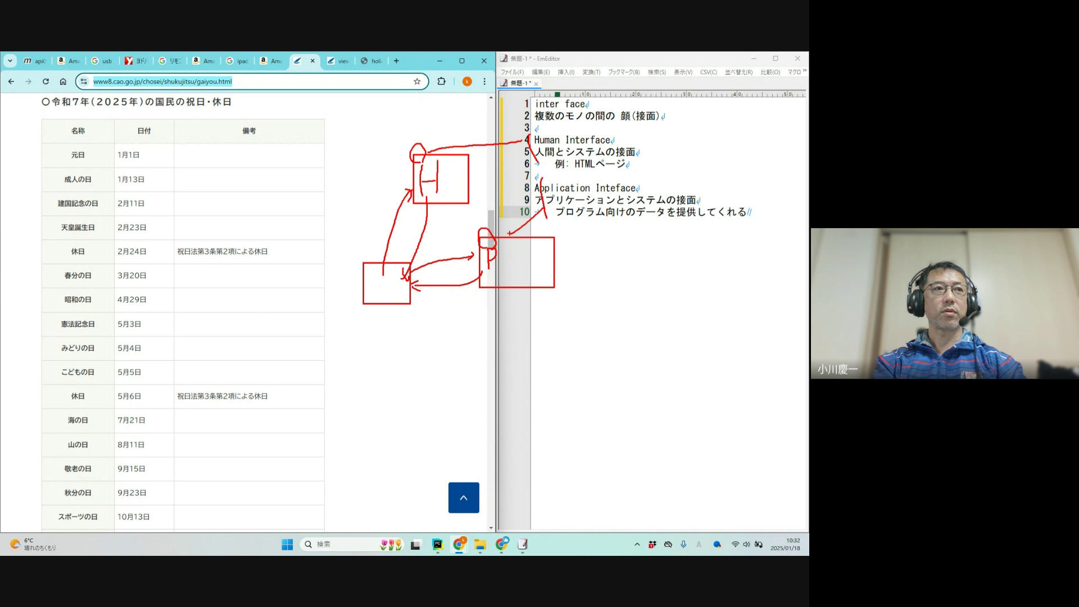Viewport: 1079px width, 607px height.
Task: Bookmark this page with the star icon
Action: 417,81
